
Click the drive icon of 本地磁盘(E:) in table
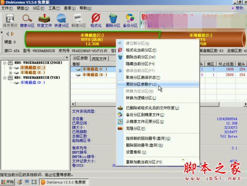78,75
